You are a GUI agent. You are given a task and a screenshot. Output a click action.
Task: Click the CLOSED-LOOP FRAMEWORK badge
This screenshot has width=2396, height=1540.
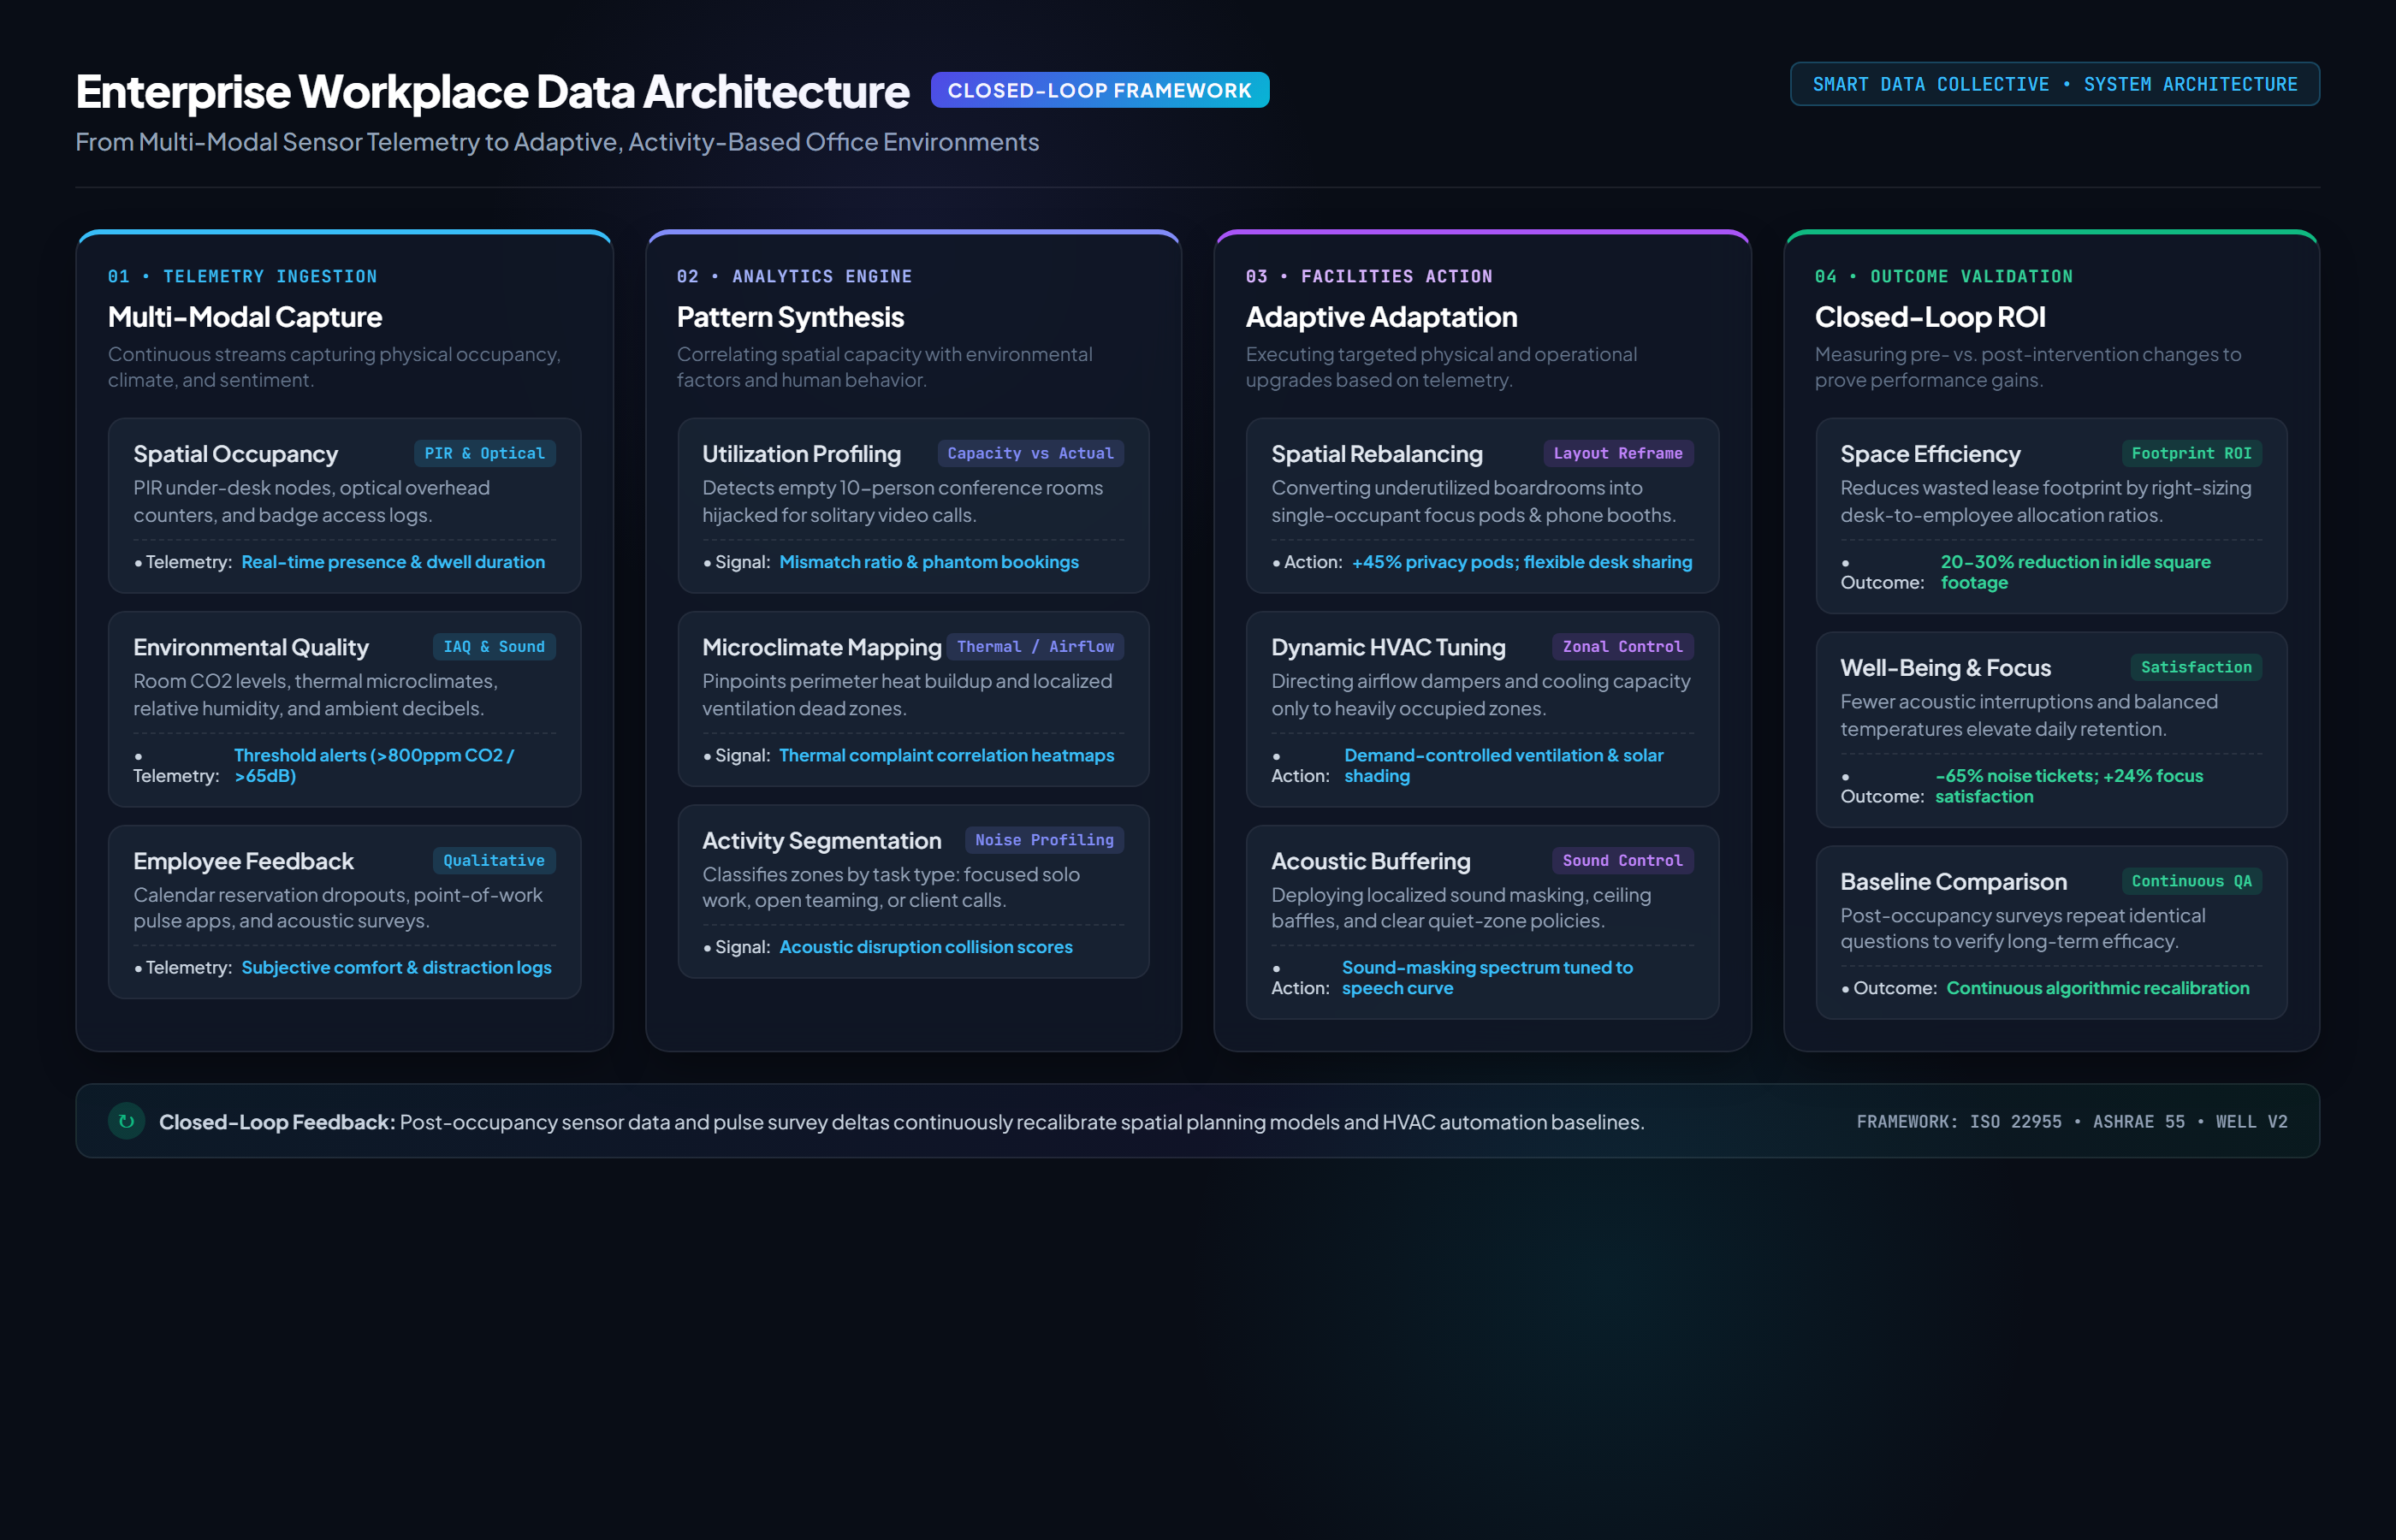click(1099, 90)
